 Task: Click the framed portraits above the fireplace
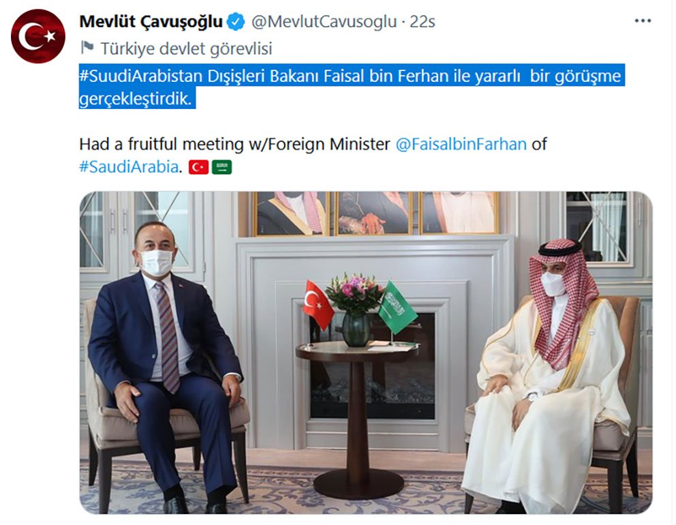click(x=376, y=213)
